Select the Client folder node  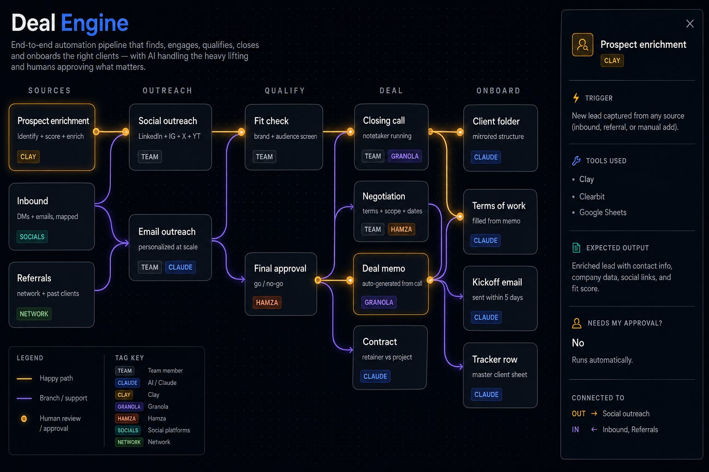click(500, 138)
